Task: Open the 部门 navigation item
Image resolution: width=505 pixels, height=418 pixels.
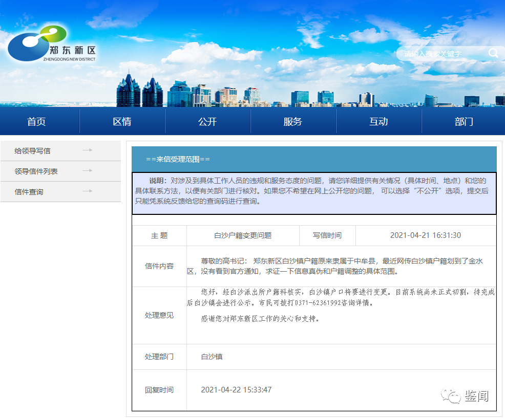Action: [x=464, y=122]
